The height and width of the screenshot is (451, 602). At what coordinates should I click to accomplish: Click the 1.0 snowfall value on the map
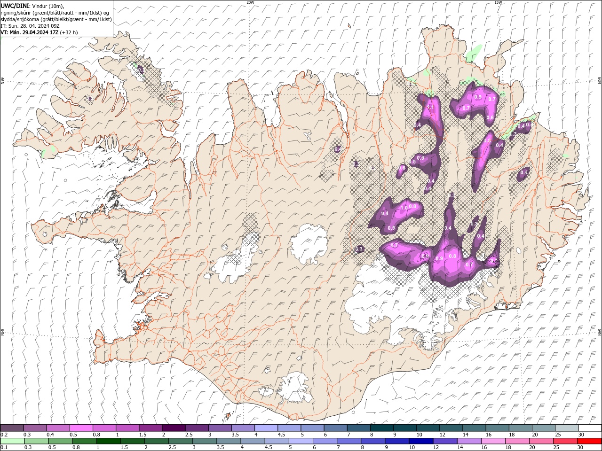point(404,208)
